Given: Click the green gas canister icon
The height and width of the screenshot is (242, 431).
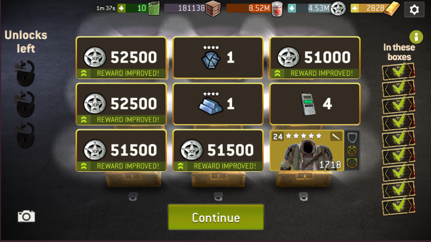Looking at the screenshot, I should point(154,8).
